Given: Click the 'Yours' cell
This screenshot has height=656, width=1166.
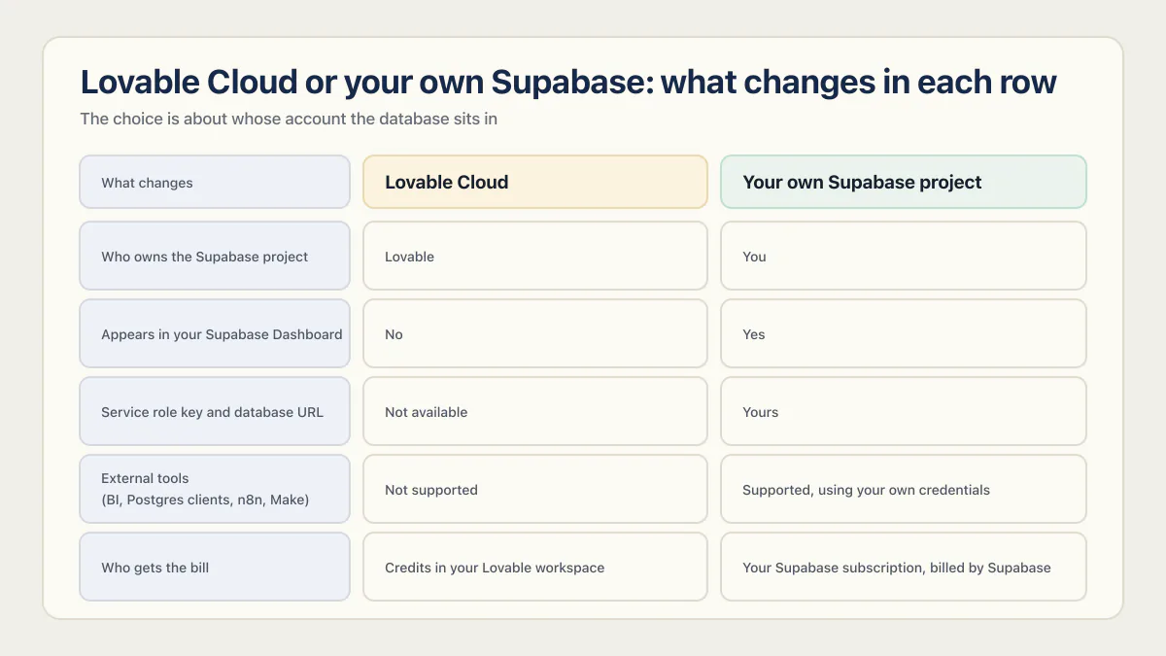Looking at the screenshot, I should pyautogui.click(x=904, y=411).
